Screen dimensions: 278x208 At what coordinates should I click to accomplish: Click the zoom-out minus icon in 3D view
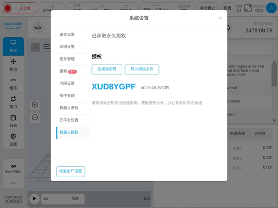(35, 117)
